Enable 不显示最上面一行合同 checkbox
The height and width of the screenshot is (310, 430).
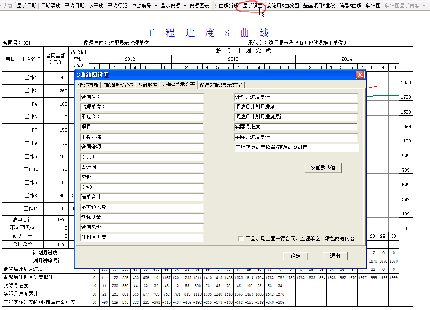point(241,239)
